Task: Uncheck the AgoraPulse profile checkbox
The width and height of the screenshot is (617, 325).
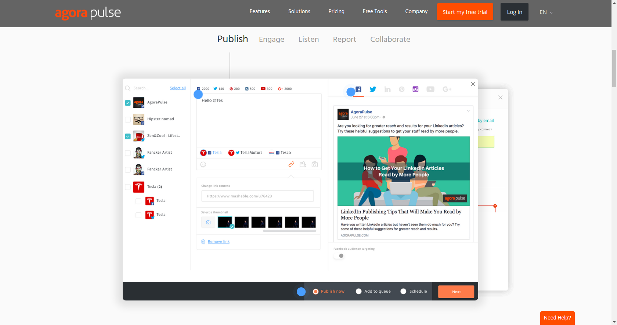Action: pyautogui.click(x=128, y=103)
